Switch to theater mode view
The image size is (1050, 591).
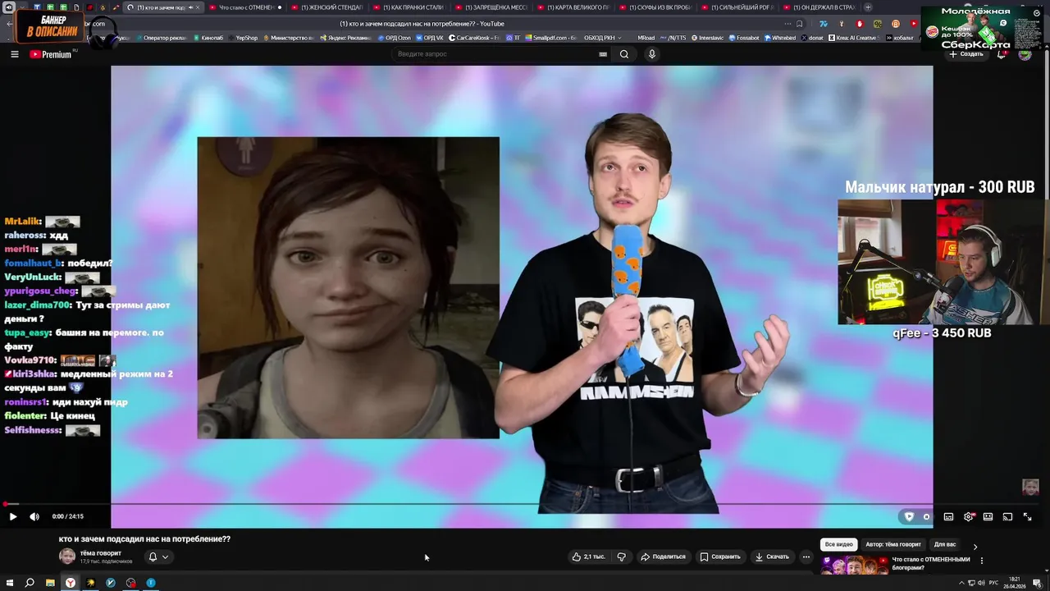(x=988, y=516)
